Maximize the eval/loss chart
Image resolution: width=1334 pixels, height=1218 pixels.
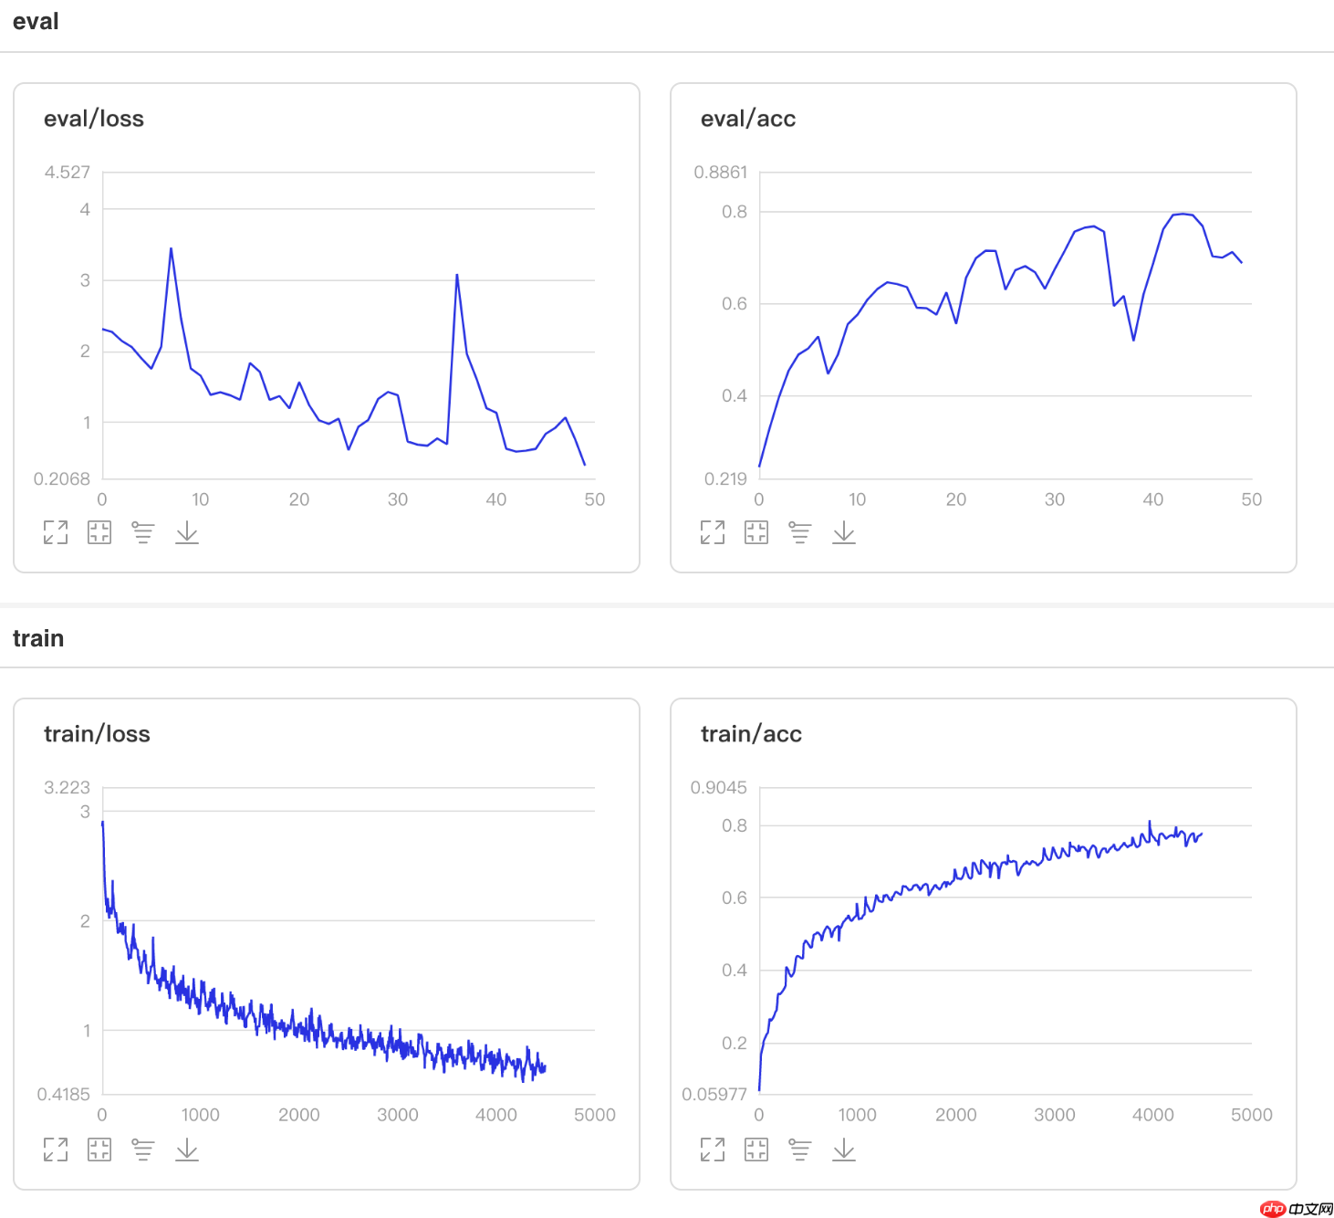tap(56, 532)
